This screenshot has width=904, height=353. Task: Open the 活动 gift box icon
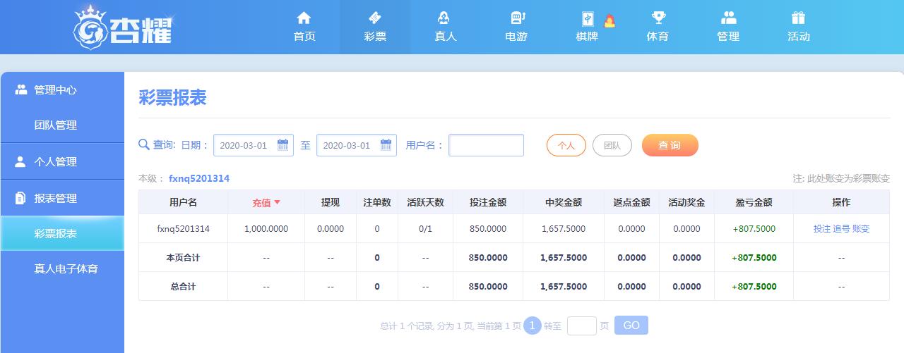pos(799,18)
